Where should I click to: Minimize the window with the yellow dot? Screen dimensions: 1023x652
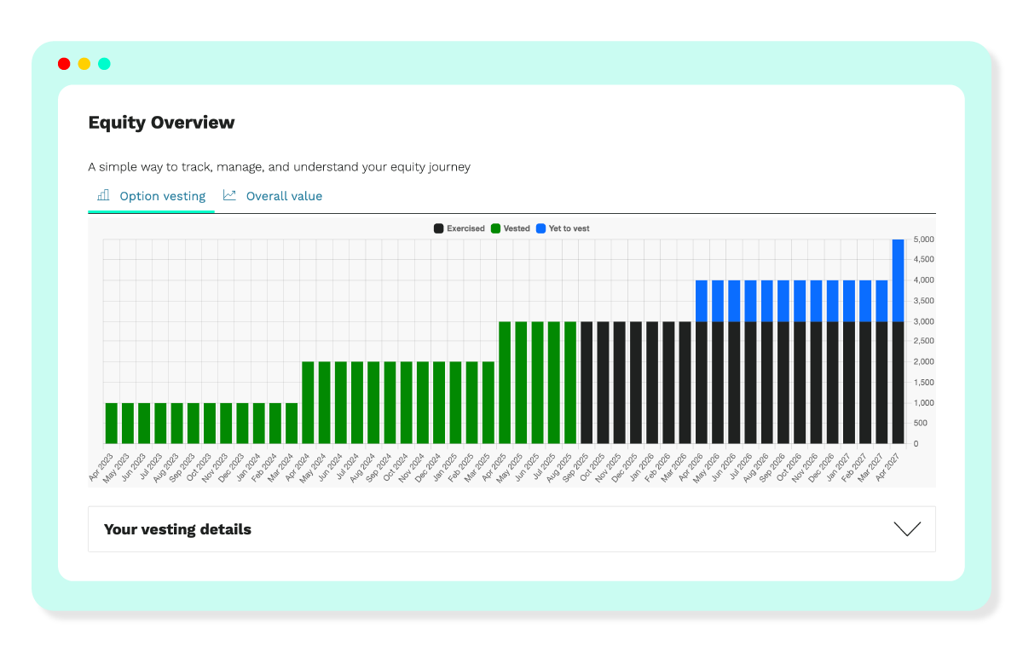tap(84, 64)
